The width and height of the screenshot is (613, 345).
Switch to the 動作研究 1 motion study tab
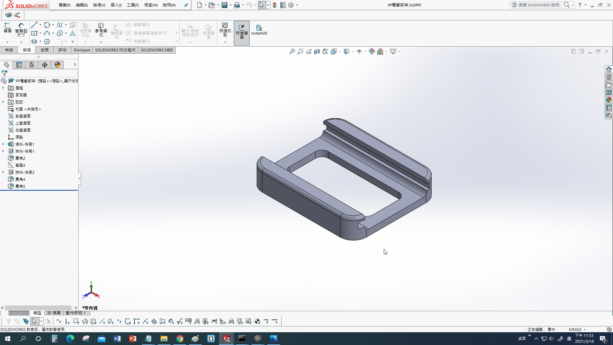(x=75, y=313)
